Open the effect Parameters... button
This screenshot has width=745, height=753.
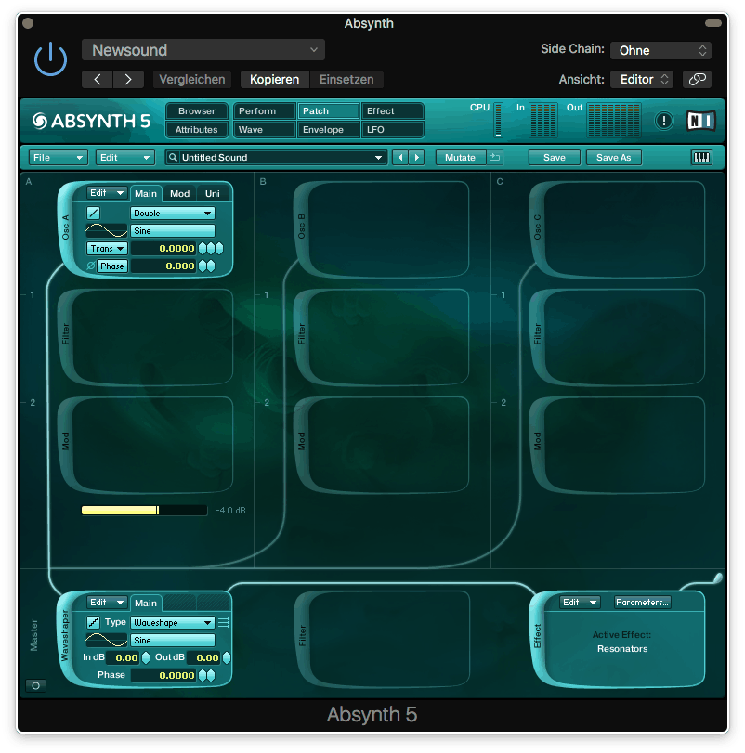pyautogui.click(x=642, y=603)
